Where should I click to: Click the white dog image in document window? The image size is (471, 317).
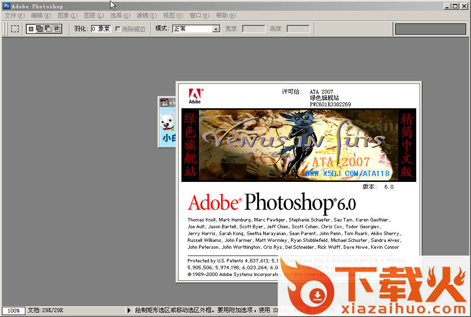tap(167, 122)
